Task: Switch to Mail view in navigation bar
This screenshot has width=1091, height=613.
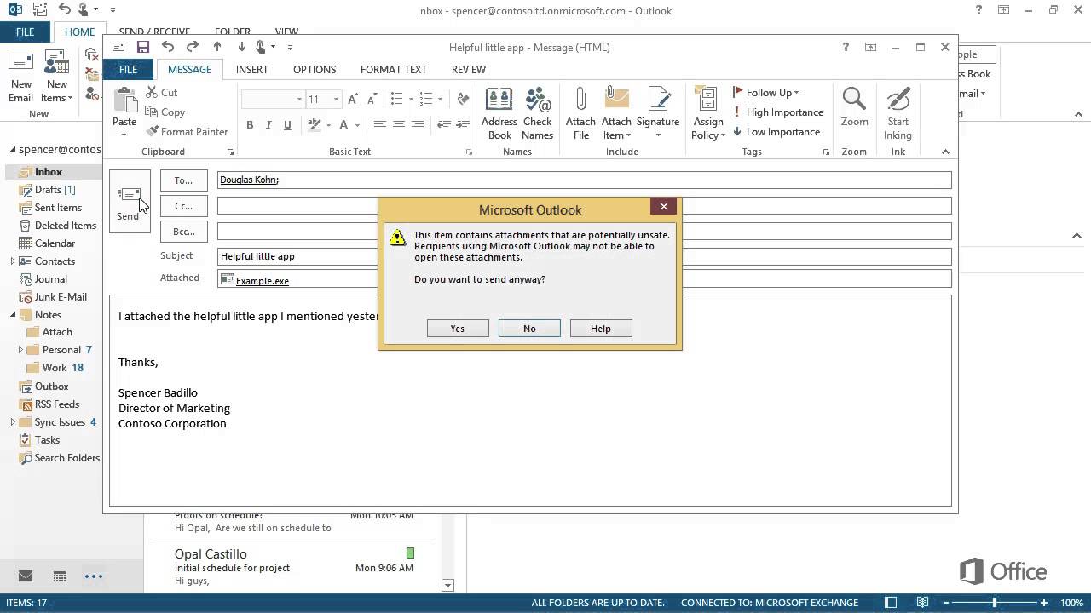Action: 26,576
